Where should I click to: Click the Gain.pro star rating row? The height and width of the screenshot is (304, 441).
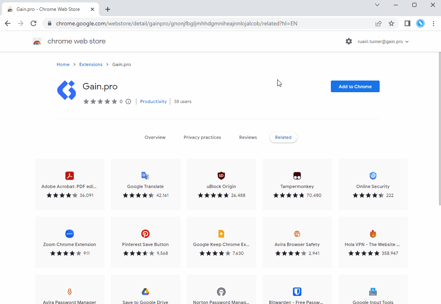(101, 101)
